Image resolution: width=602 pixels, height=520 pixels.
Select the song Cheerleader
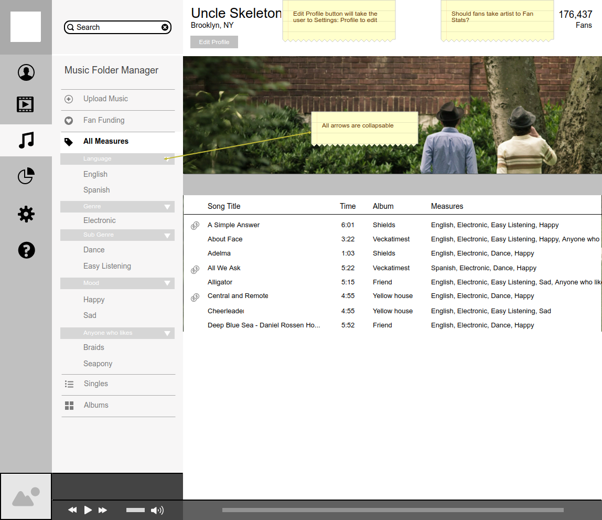point(225,311)
